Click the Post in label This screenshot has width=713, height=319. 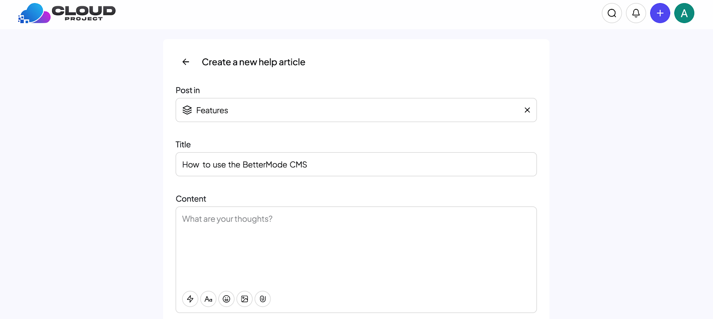[x=188, y=90]
